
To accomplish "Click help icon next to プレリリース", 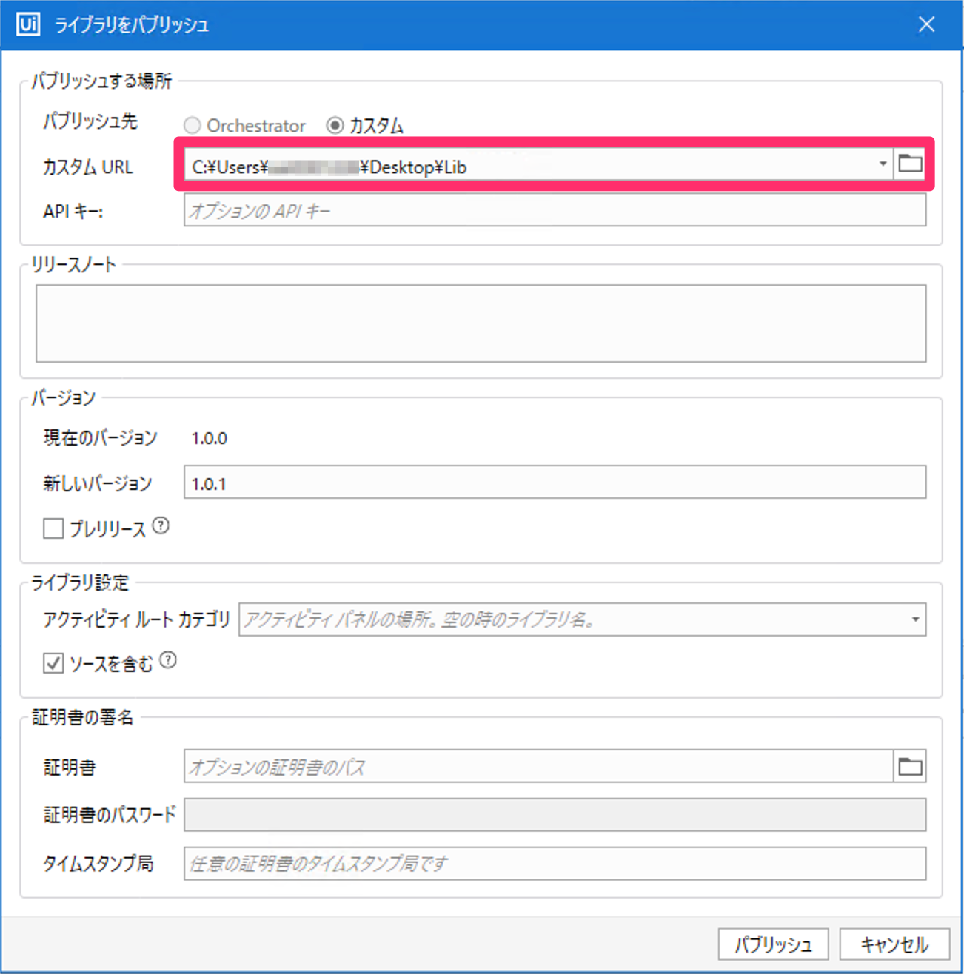I will tap(161, 526).
